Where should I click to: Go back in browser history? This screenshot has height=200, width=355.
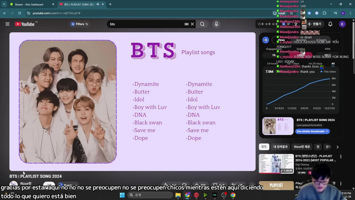coord(5,13)
